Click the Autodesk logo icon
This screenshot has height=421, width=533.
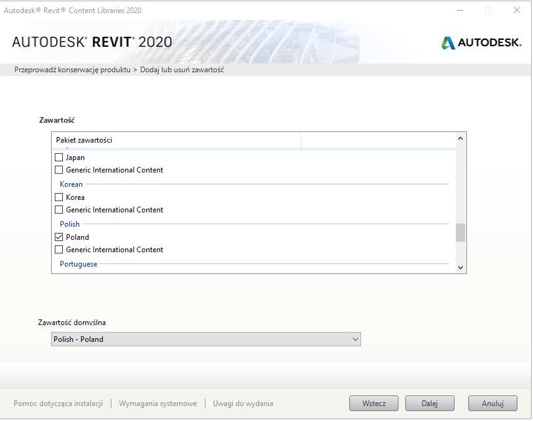click(448, 42)
